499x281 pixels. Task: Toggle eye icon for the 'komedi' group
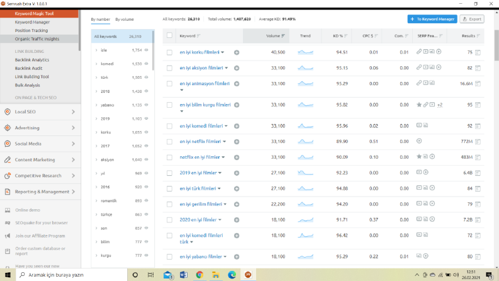pos(147,64)
